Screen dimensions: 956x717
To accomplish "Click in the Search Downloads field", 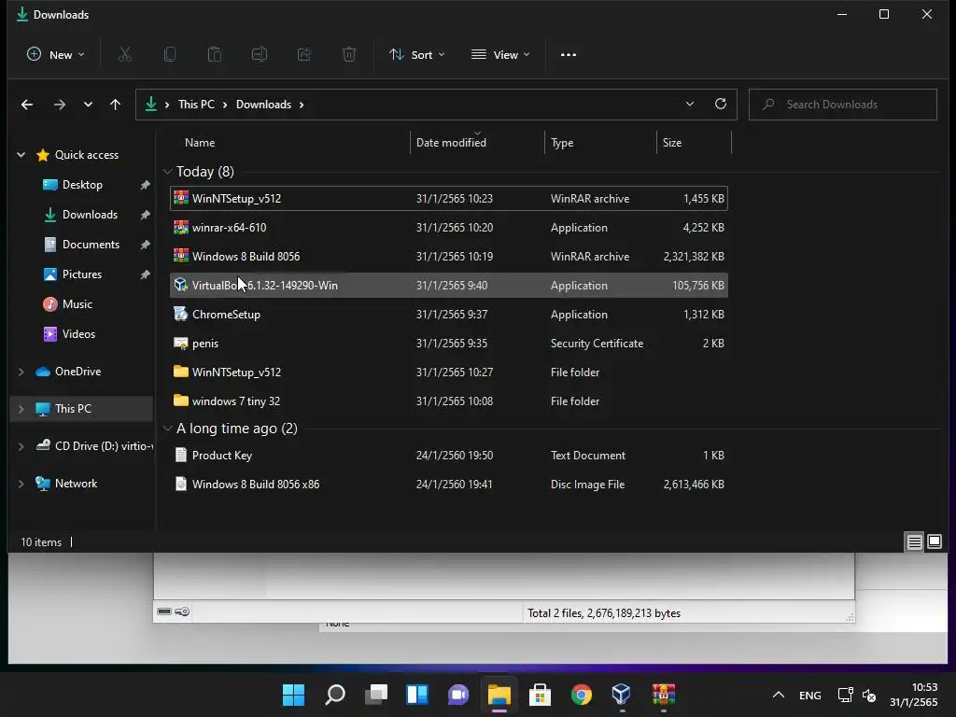I will (843, 105).
